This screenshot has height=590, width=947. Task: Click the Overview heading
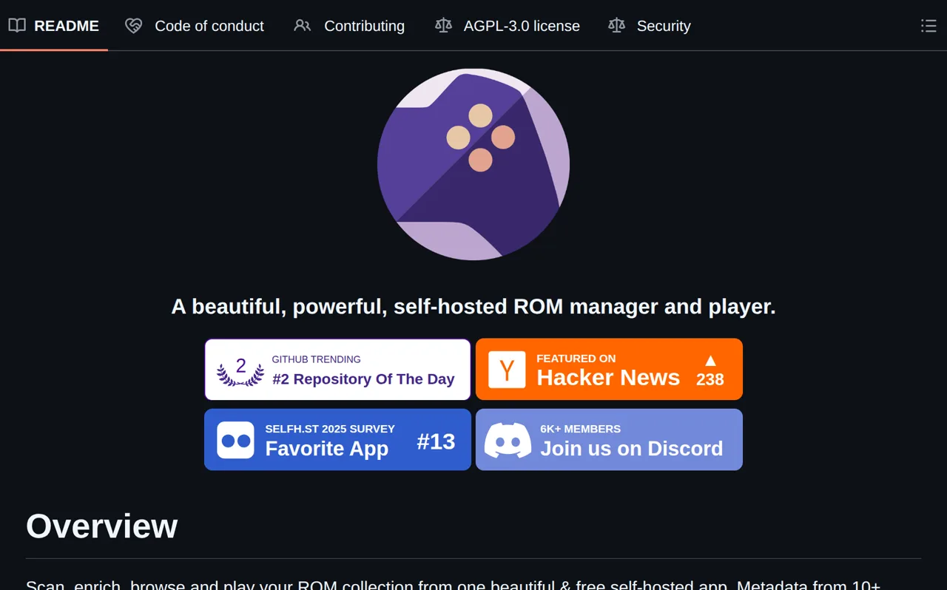(x=102, y=526)
